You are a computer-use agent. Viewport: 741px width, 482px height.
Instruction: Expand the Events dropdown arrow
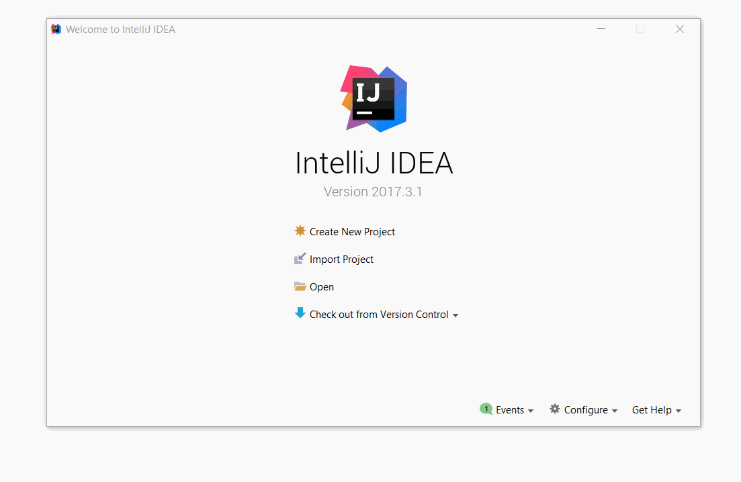click(x=531, y=411)
